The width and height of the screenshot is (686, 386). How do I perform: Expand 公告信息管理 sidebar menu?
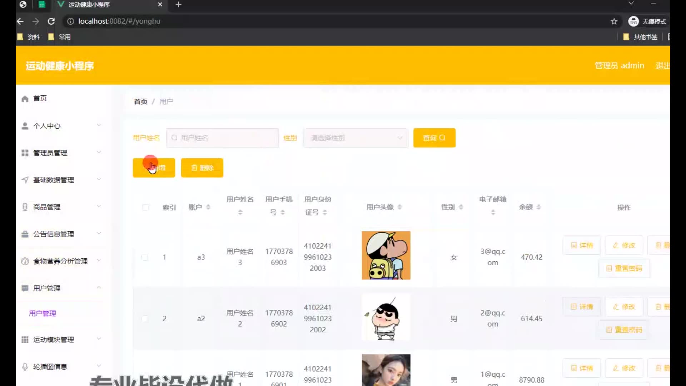(99, 233)
